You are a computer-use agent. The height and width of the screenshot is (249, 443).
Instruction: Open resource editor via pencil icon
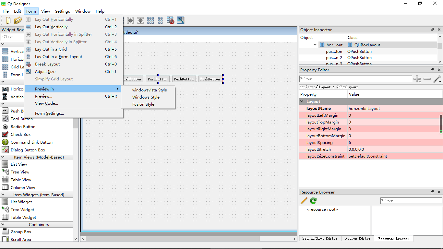[304, 201]
